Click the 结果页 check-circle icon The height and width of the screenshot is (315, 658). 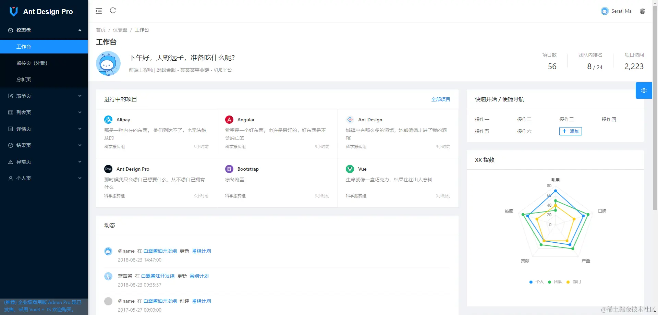[11, 145]
